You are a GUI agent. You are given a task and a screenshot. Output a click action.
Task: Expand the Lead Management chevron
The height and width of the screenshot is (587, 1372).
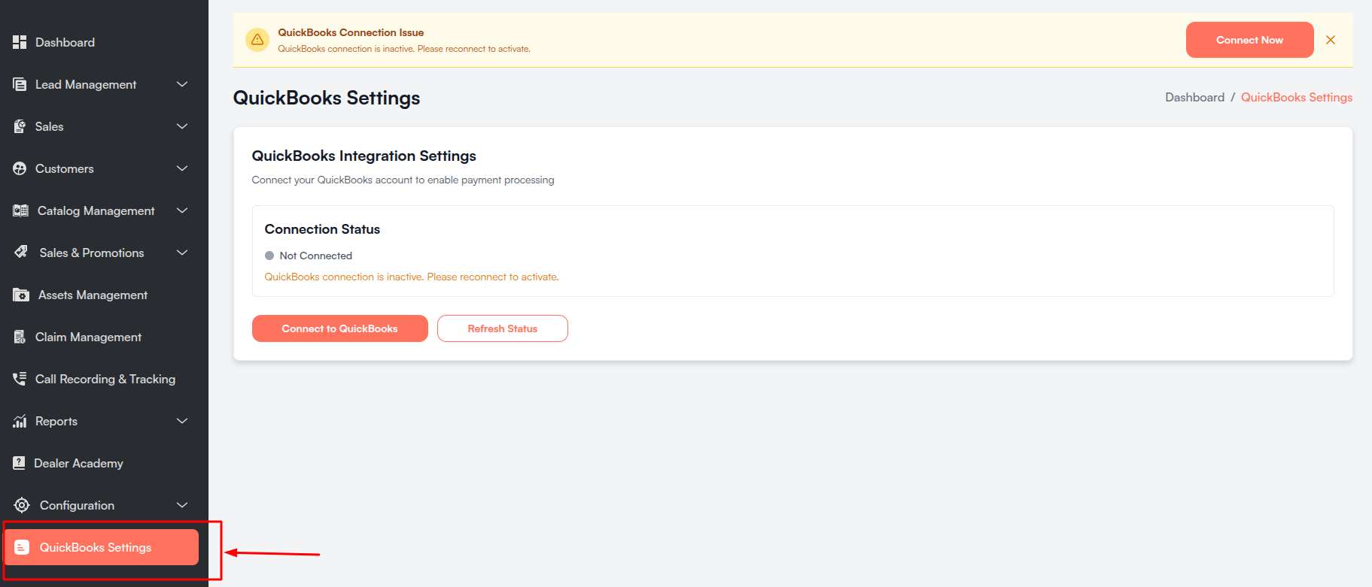182,84
